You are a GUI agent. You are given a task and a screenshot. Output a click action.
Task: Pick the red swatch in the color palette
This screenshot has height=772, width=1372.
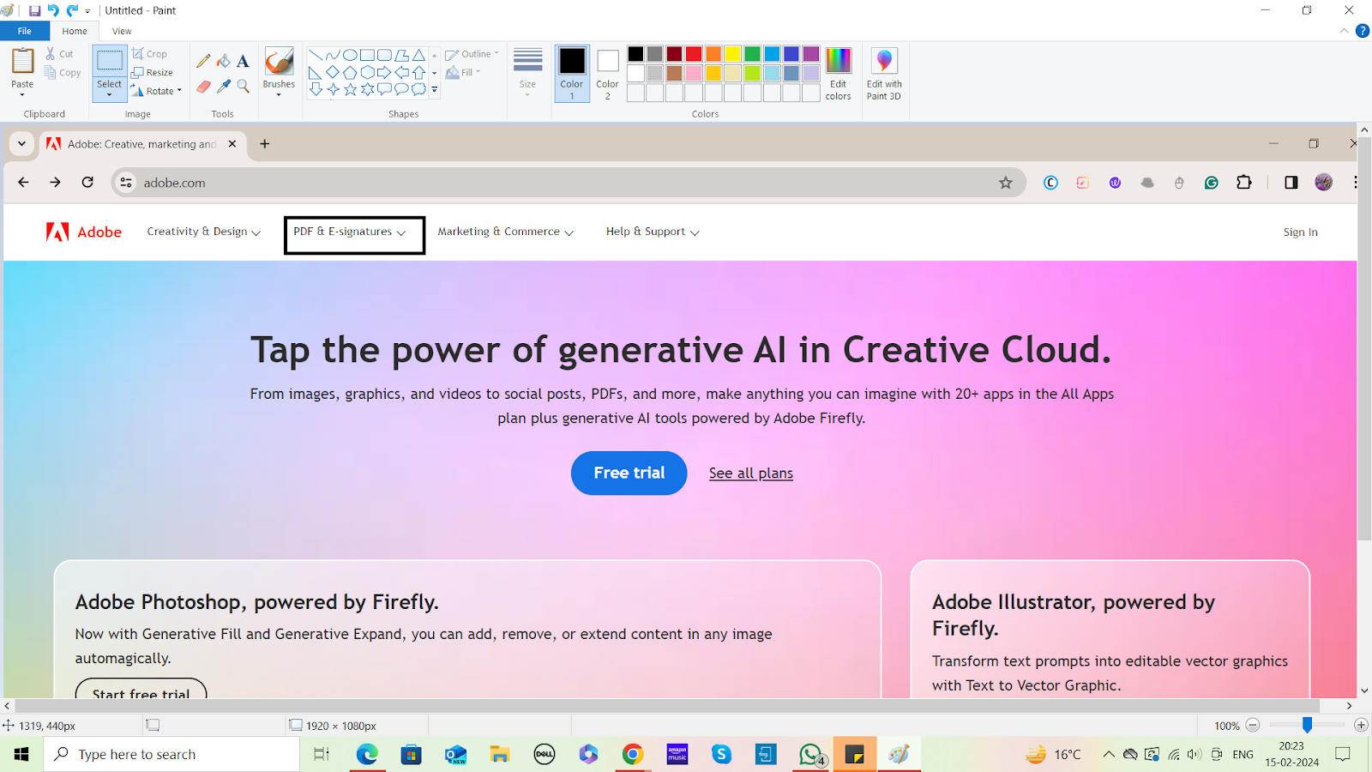pos(694,54)
